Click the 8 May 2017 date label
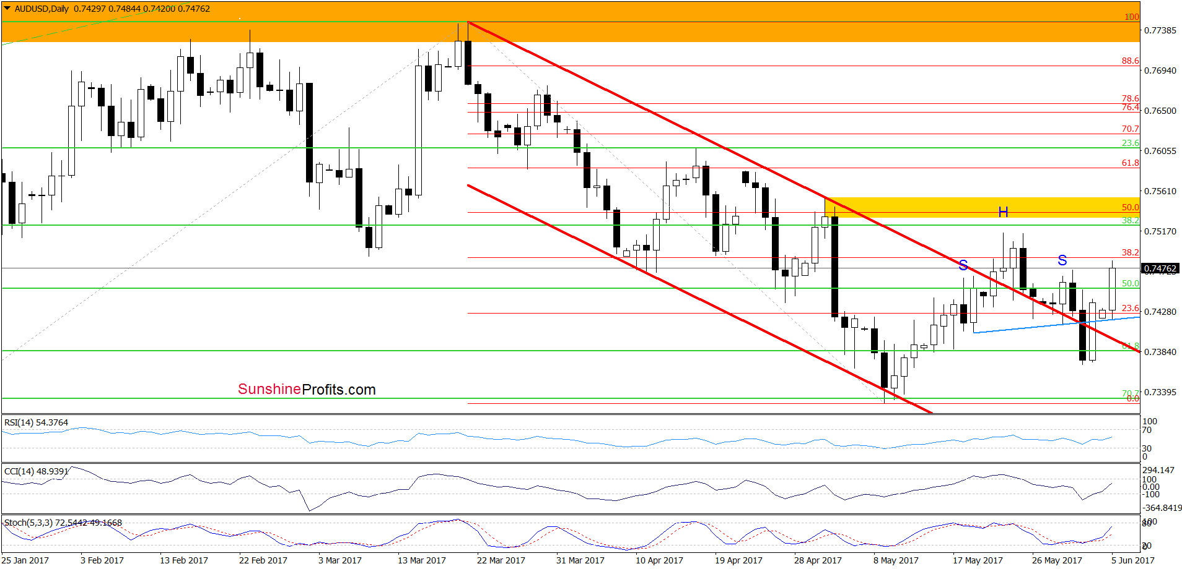The image size is (1182, 569). 896,560
